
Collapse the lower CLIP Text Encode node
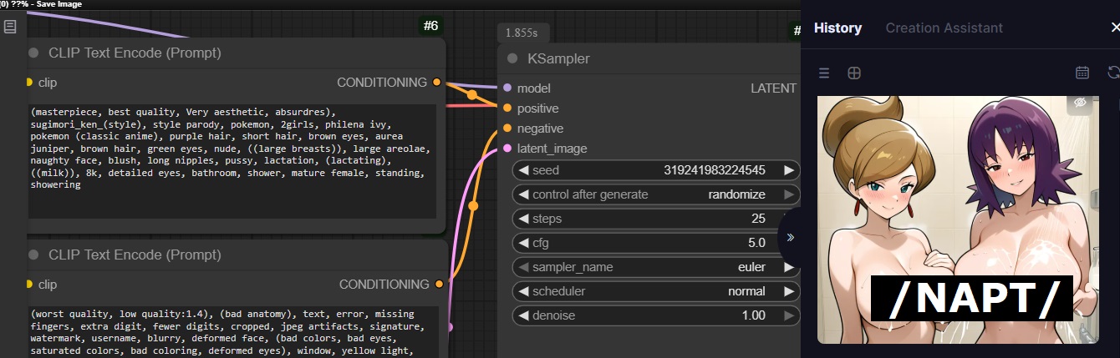(34, 255)
